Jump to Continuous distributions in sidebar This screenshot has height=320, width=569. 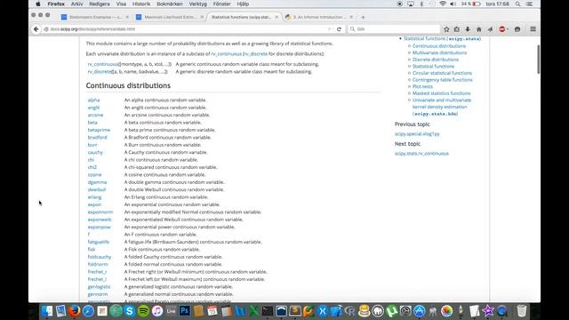(x=439, y=46)
